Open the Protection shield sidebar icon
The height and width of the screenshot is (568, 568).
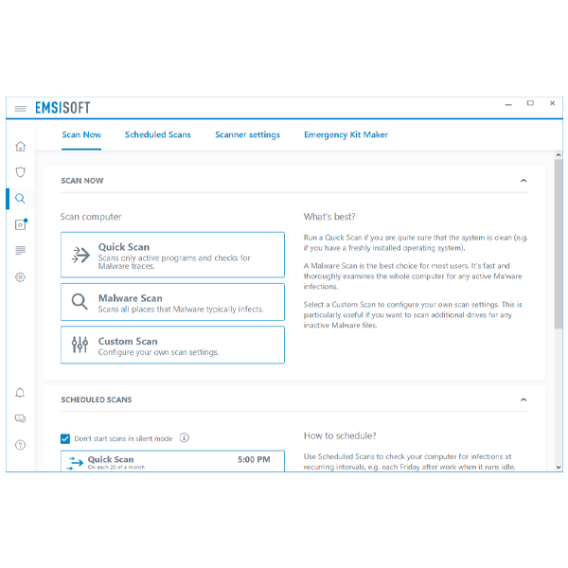pyautogui.click(x=20, y=172)
